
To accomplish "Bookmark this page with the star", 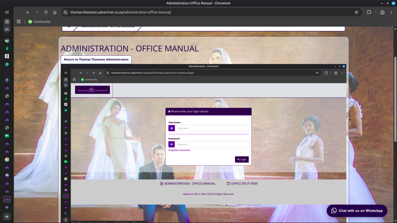I will (357, 12).
